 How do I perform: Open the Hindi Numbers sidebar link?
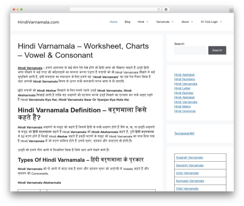tap(184, 79)
